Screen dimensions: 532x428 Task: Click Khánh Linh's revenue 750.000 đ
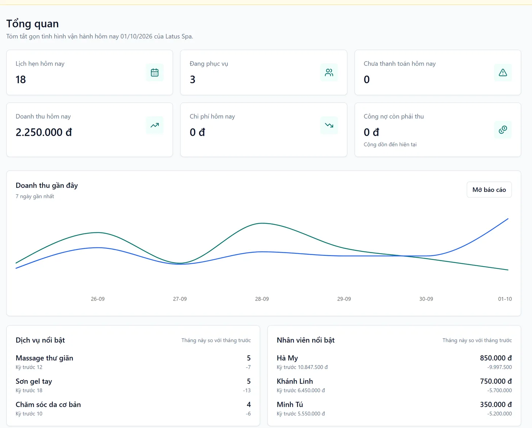pos(496,381)
